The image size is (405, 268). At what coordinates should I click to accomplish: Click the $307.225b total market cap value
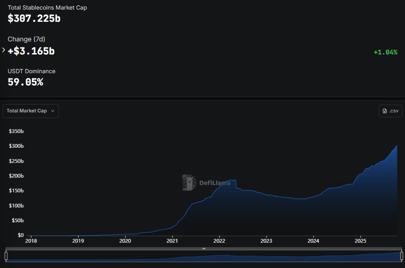point(34,19)
